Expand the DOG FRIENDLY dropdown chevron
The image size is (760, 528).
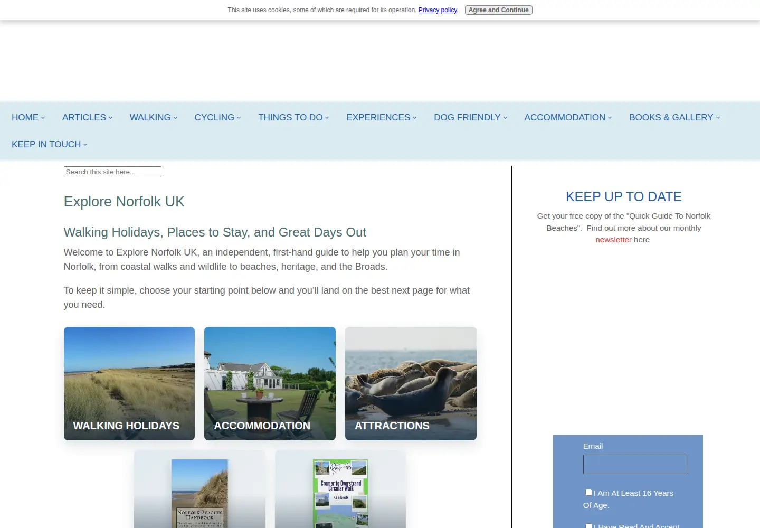505,118
